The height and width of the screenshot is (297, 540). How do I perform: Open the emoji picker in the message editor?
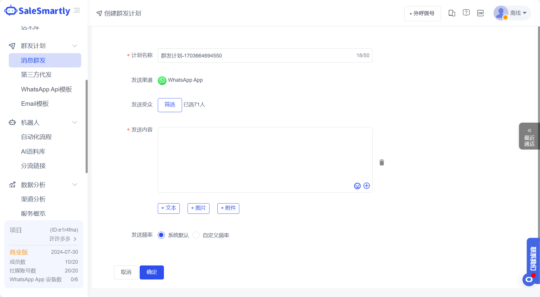[x=357, y=186]
